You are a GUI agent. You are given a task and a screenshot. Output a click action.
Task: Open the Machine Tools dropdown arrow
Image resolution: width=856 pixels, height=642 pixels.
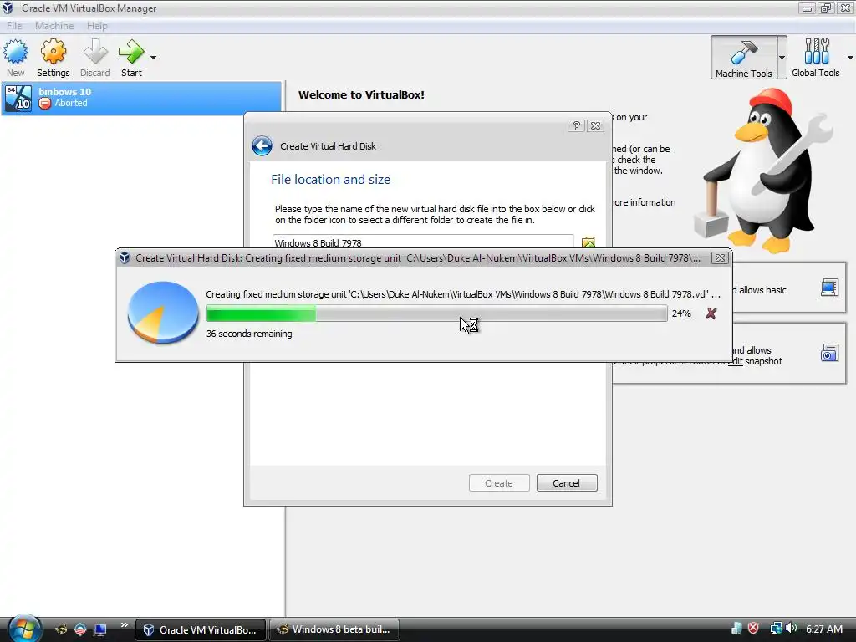point(782,58)
